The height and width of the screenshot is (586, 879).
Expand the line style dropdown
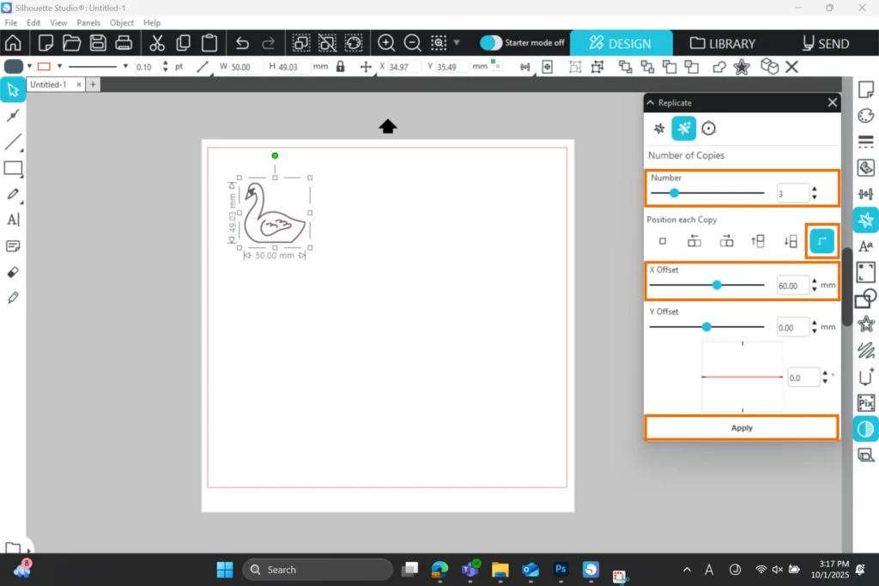(x=125, y=66)
